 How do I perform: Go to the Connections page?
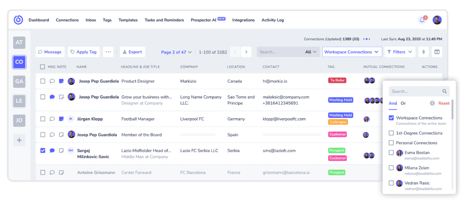[67, 20]
